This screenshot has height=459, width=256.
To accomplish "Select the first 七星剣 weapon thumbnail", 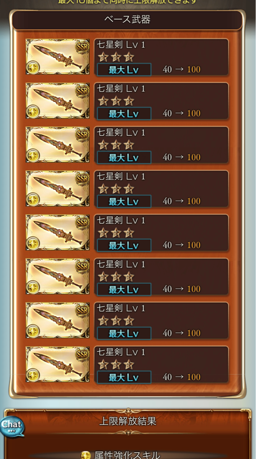I will click(x=58, y=57).
